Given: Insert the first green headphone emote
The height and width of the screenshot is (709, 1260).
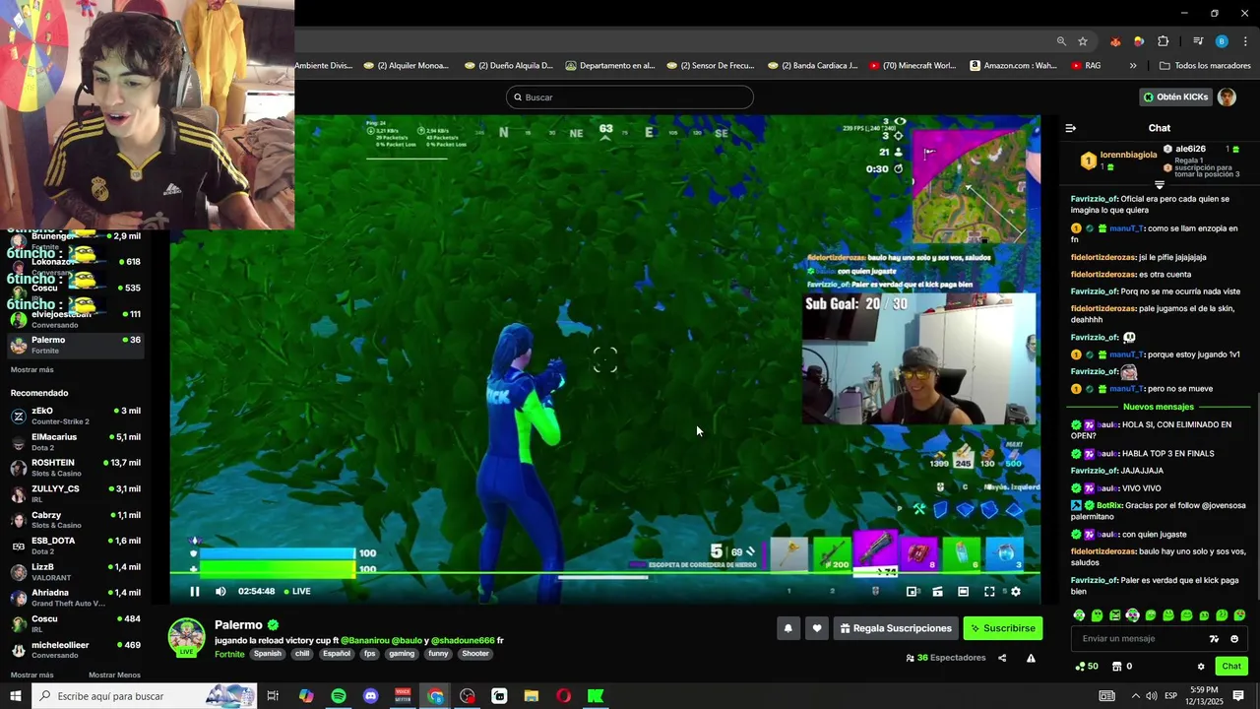Looking at the screenshot, I should click(1079, 615).
